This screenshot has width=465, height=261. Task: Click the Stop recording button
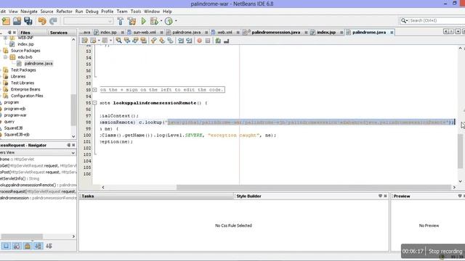[x=445, y=252]
